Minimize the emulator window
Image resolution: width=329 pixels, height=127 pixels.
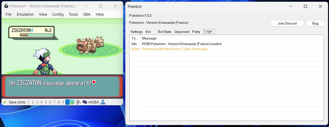click(x=86, y=6)
